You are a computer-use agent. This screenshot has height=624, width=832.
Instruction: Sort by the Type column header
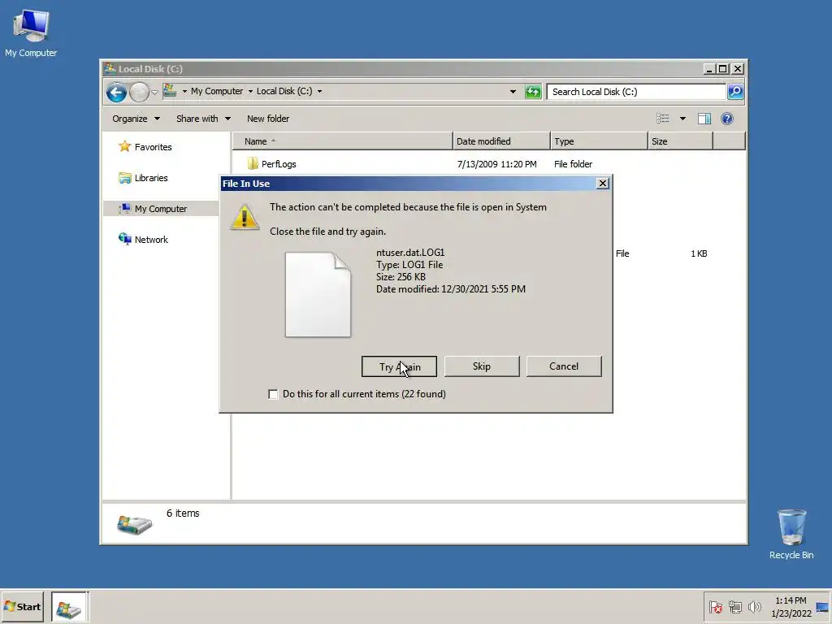(599, 141)
